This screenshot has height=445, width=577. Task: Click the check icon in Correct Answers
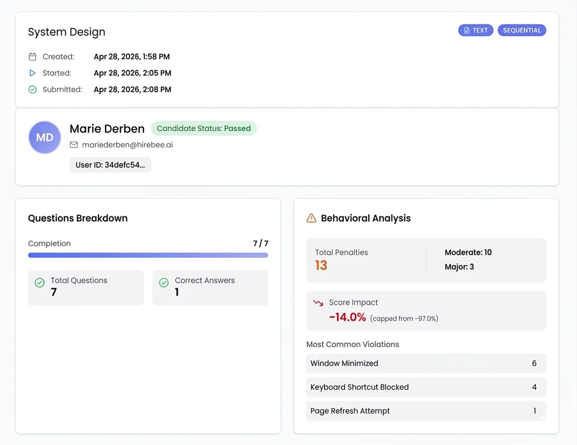[x=164, y=283]
